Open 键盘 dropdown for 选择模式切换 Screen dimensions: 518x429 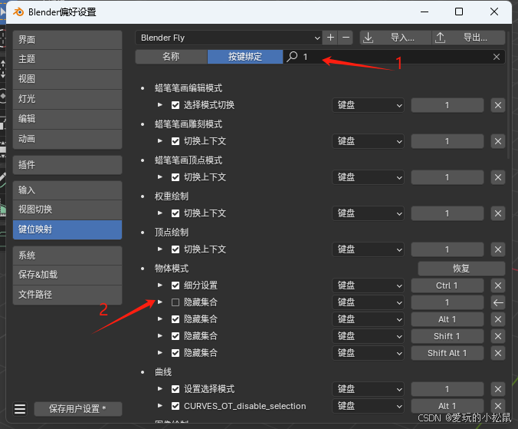coord(368,105)
